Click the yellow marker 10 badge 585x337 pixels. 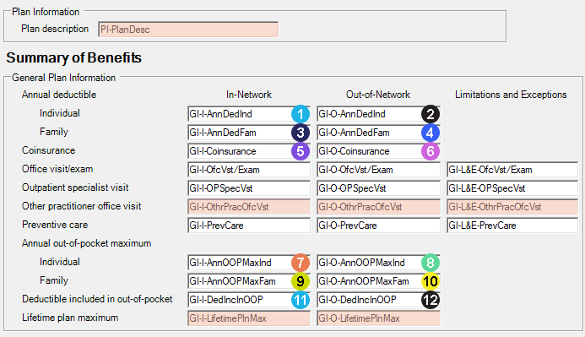431,281
